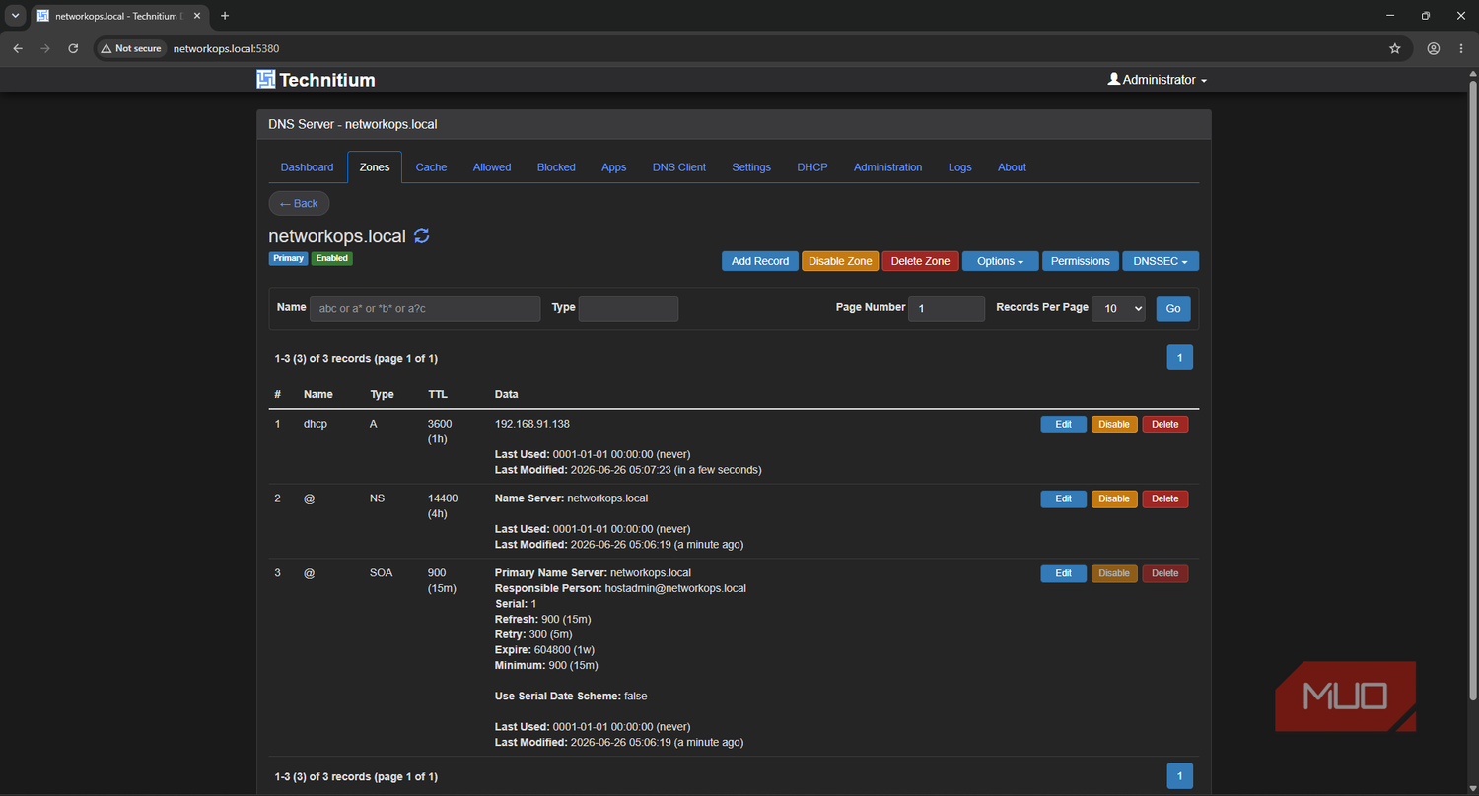Expand the DNSSEC dropdown button
The image size is (1479, 796).
click(x=1161, y=261)
